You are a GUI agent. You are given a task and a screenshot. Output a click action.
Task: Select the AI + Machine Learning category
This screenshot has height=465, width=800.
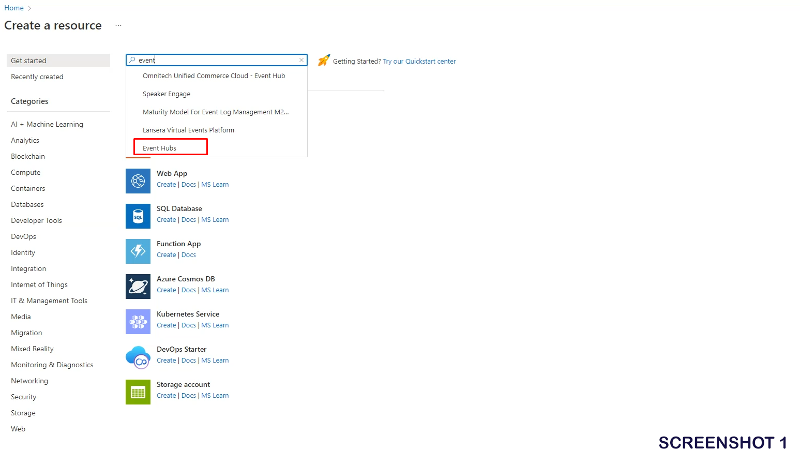pos(47,124)
